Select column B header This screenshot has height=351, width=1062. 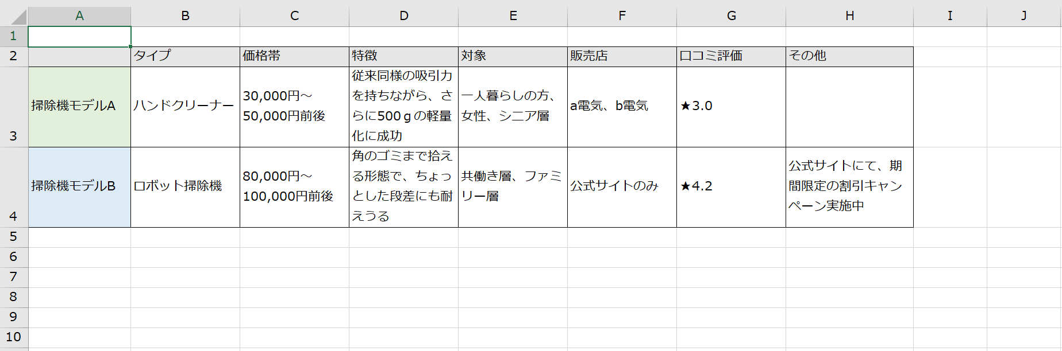185,16
